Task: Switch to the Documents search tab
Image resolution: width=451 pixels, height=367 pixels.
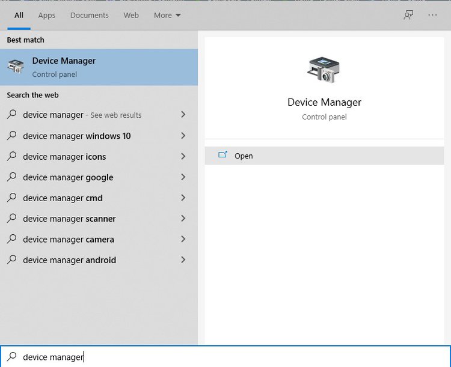Action: coord(90,15)
